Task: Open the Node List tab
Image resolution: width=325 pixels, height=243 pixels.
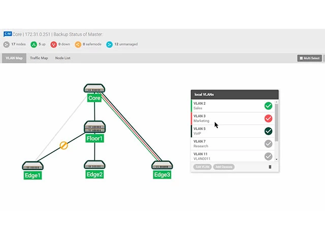Action: 63,58
